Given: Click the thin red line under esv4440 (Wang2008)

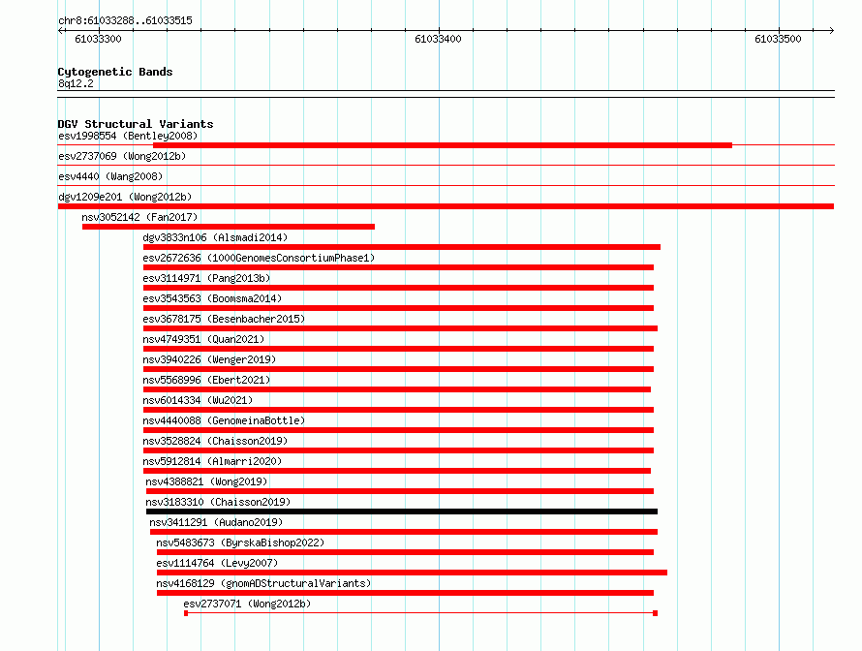Looking at the screenshot, I should pos(446,185).
